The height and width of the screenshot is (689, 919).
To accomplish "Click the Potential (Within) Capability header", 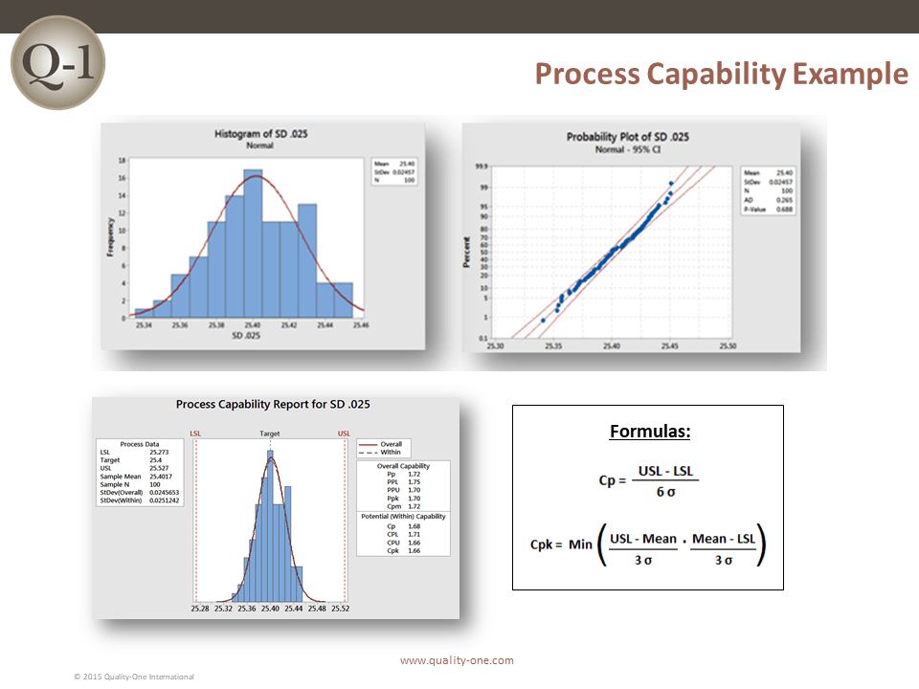I will tap(403, 516).
